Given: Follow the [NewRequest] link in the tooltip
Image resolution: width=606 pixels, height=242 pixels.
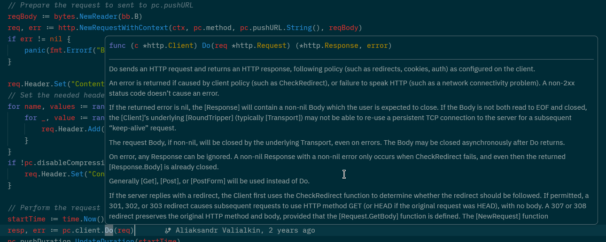Looking at the screenshot, I should [498, 216].
